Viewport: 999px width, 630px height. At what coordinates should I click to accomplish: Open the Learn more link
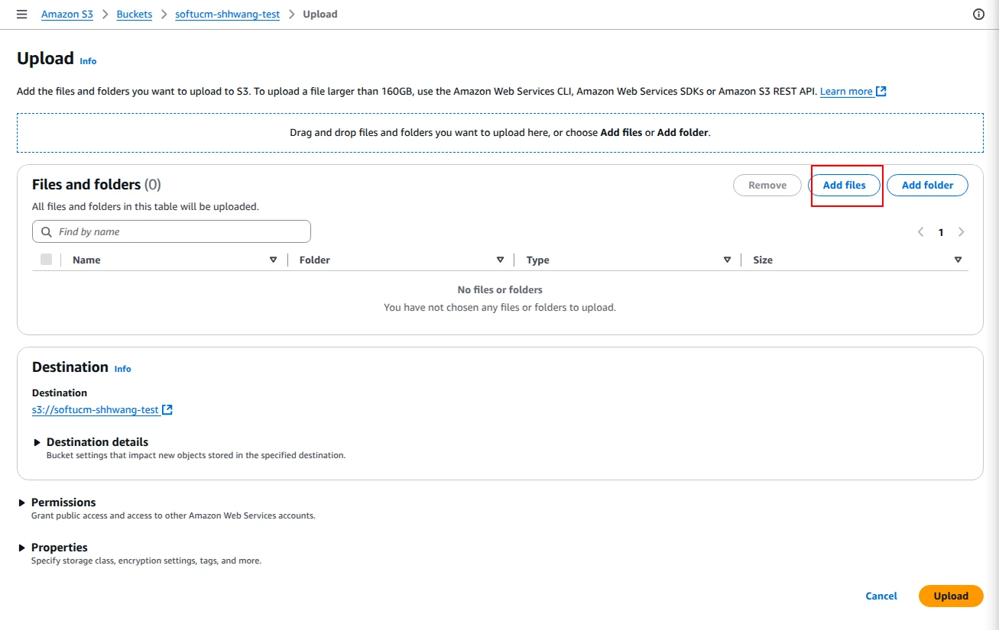(x=846, y=92)
